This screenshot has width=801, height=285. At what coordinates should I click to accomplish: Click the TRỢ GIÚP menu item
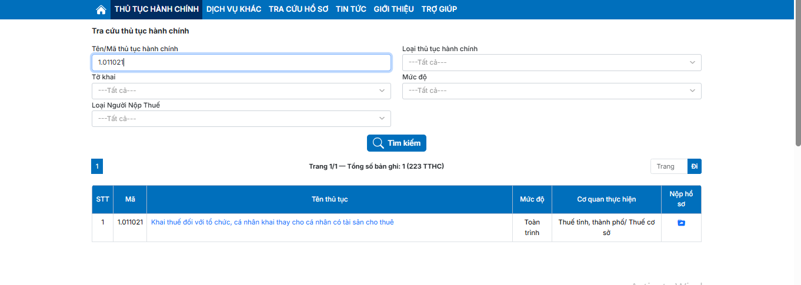(439, 9)
